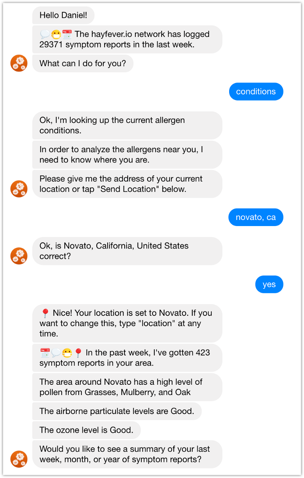Click the masked face emoji in the hayfever.io network message

tap(56, 35)
